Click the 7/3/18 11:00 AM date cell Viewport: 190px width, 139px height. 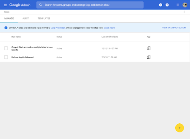[x=109, y=57]
